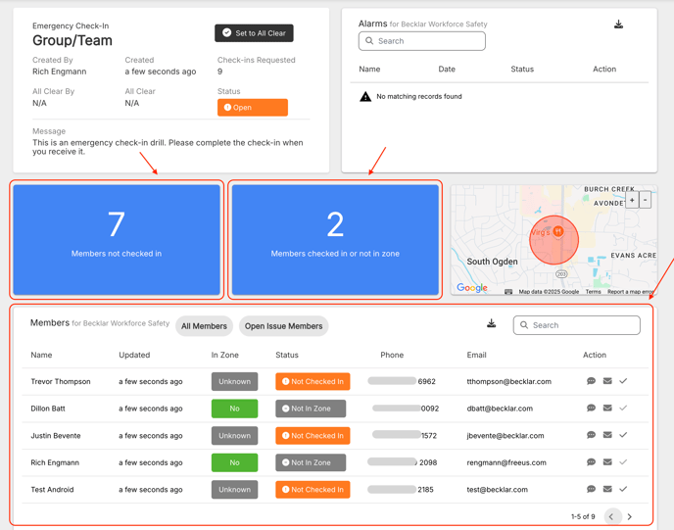Sort alarms by Date column
The image size is (674, 530).
[x=447, y=70]
